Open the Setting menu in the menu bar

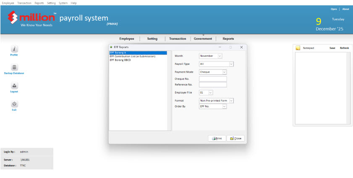pos(51,3)
